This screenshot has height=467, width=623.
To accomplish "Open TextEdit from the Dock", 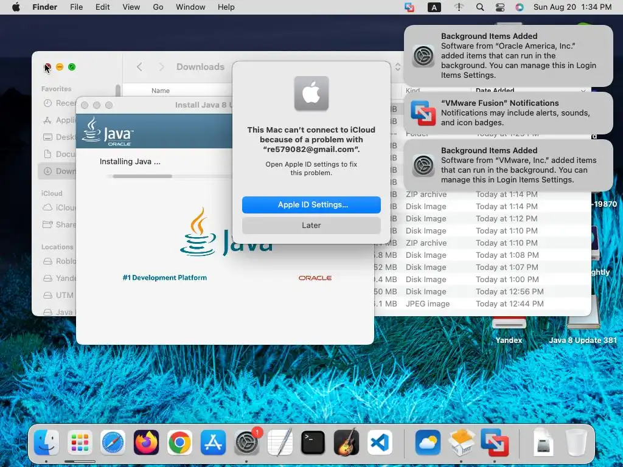I will click(280, 443).
